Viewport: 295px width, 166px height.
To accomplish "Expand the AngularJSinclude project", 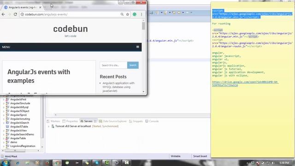I will [4, 103].
